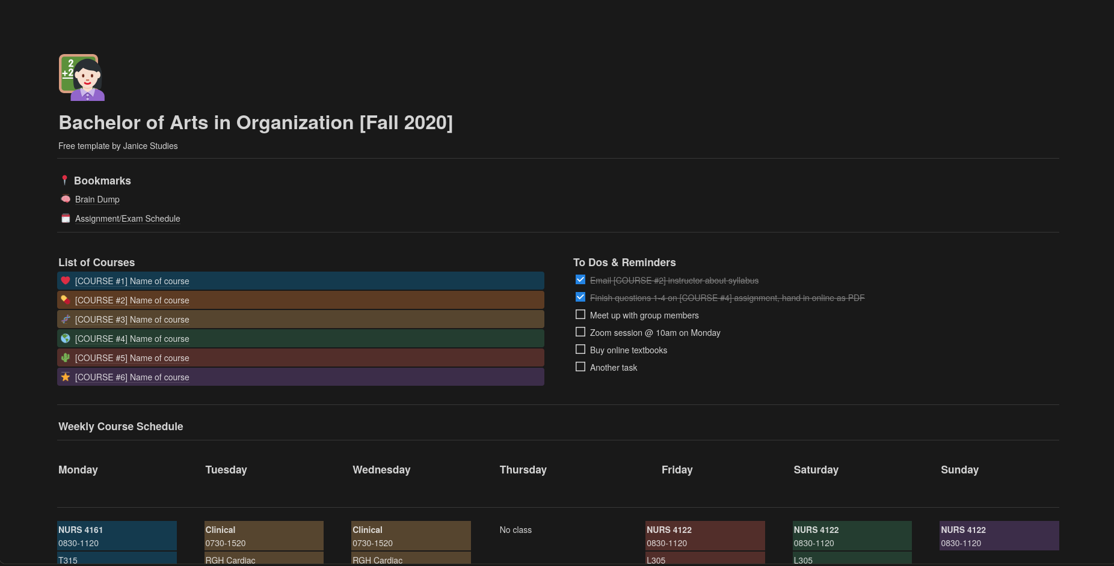Click the L305 room text under Friday
The image size is (1114, 566).
(656, 560)
